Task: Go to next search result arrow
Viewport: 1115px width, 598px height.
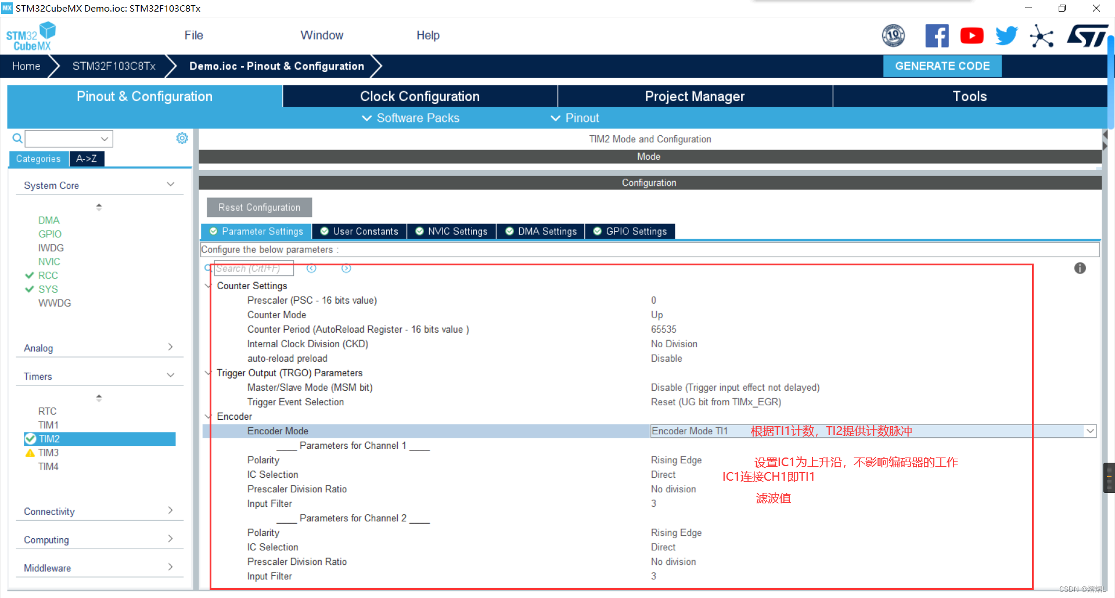Action: pos(346,268)
